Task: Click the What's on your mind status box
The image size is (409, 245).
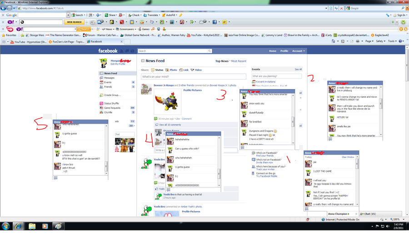Action: coord(193,77)
